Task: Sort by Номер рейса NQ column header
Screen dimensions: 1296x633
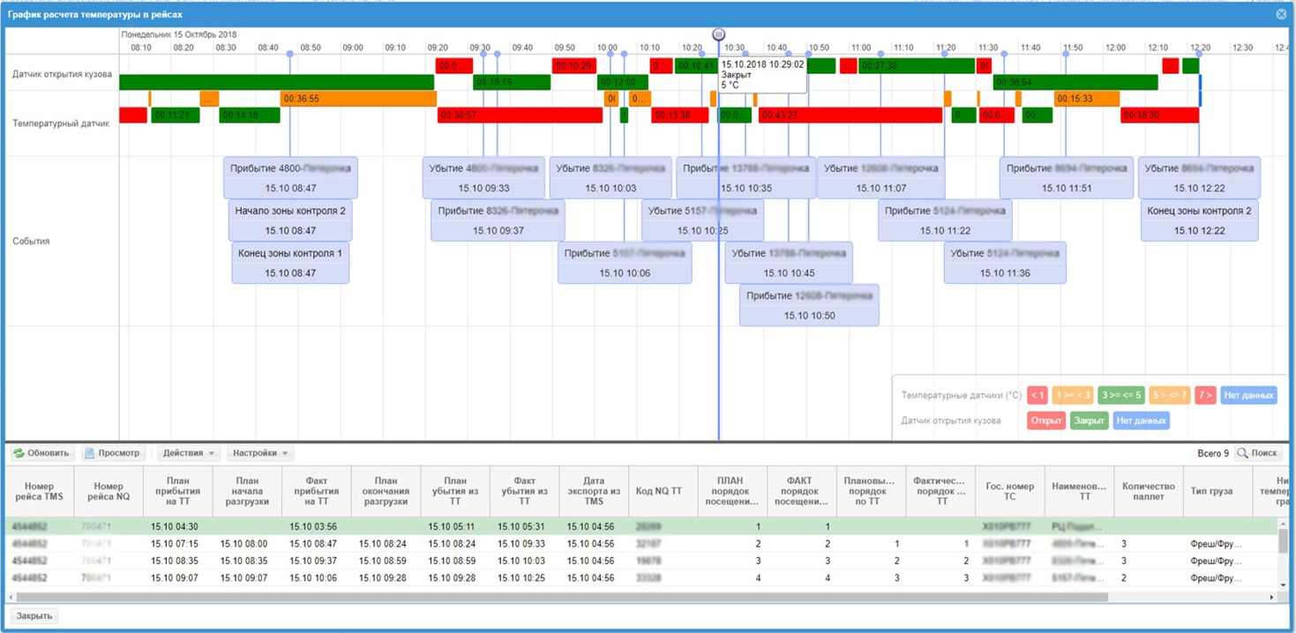Action: tap(109, 492)
